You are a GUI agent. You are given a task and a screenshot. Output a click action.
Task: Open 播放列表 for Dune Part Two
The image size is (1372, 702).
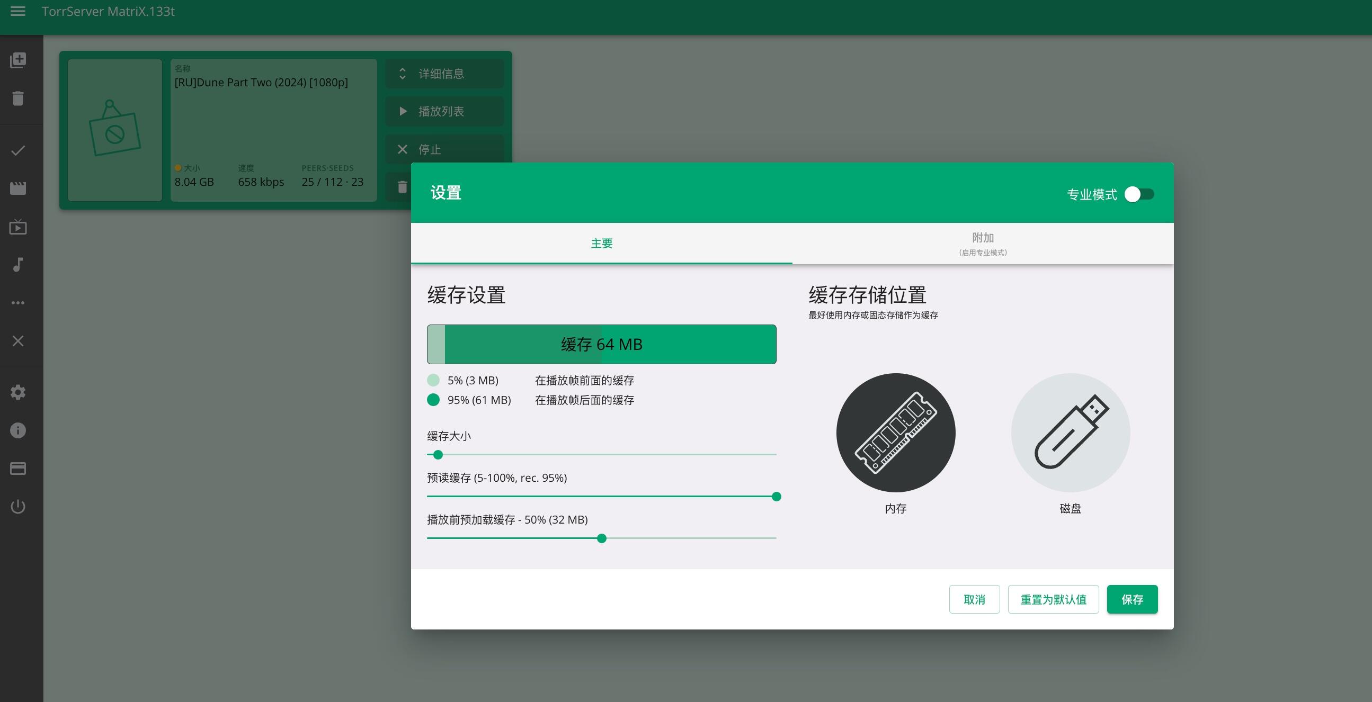(x=444, y=111)
